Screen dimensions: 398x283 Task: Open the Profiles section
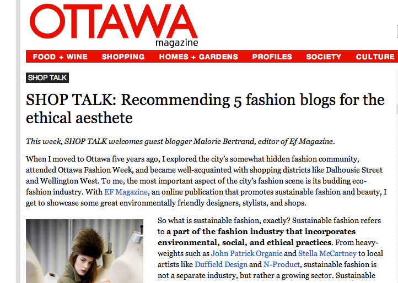(272, 57)
